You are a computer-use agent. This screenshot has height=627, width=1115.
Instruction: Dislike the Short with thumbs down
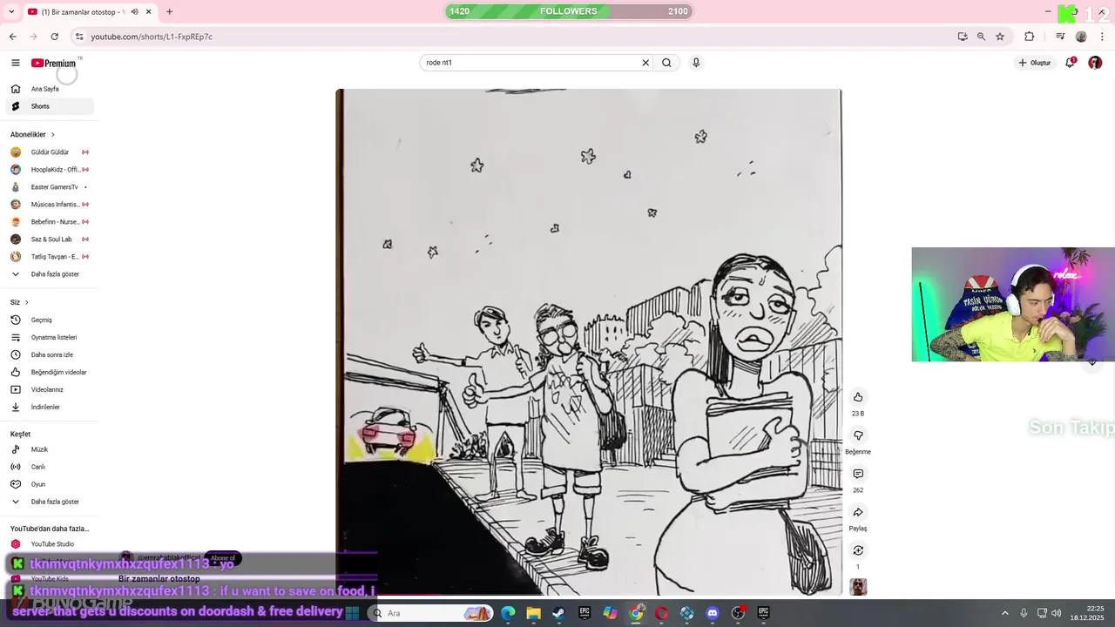click(858, 435)
